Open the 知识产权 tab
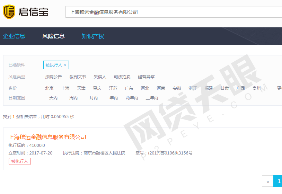This screenshot has width=282, height=194. coord(93,36)
